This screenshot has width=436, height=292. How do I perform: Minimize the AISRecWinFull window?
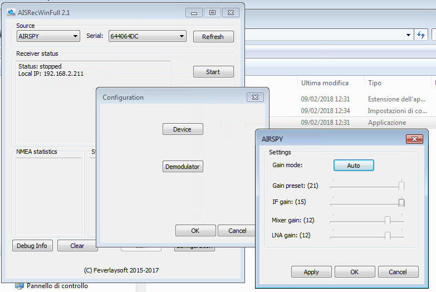[194, 12]
